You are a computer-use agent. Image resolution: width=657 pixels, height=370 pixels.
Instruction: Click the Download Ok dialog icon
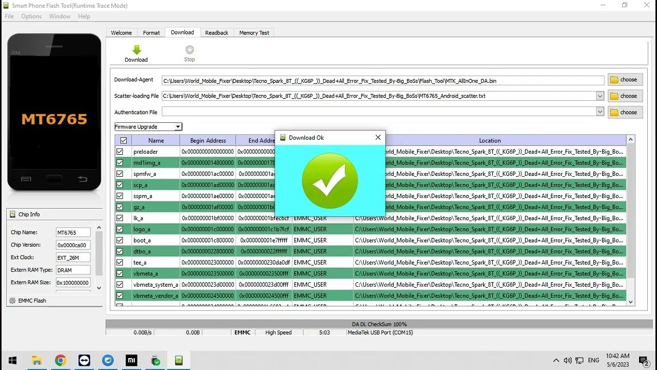click(x=282, y=138)
